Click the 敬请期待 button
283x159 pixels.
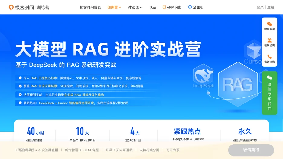[251, 150]
